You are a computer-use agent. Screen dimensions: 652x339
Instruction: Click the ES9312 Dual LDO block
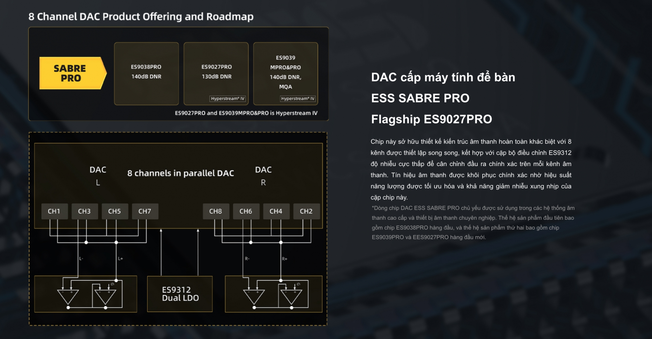pyautogui.click(x=180, y=294)
